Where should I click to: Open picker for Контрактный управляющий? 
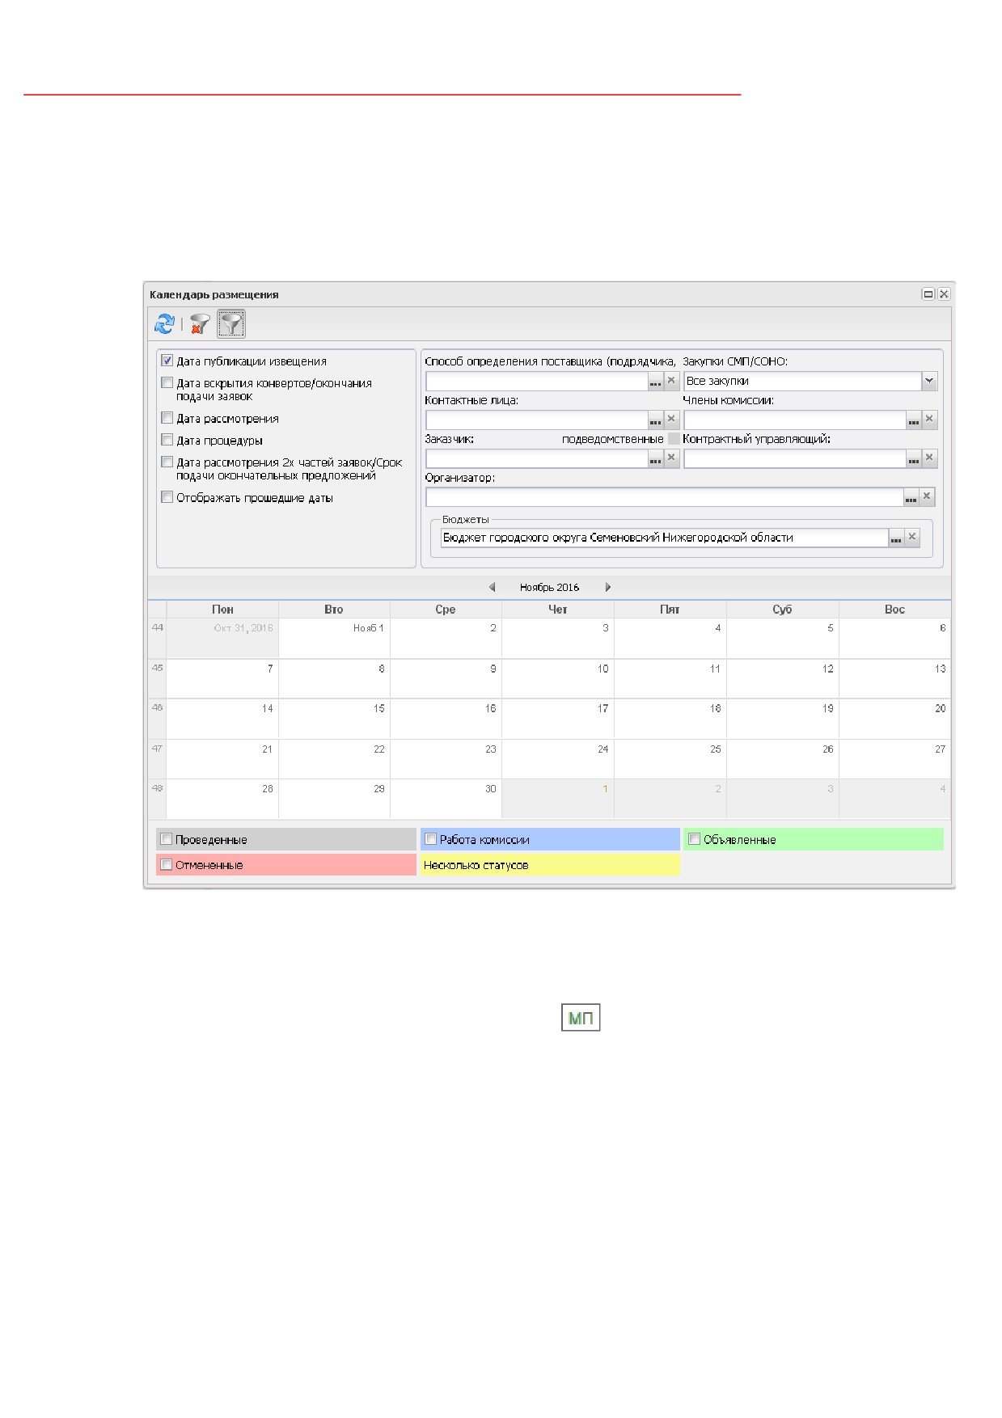click(914, 458)
